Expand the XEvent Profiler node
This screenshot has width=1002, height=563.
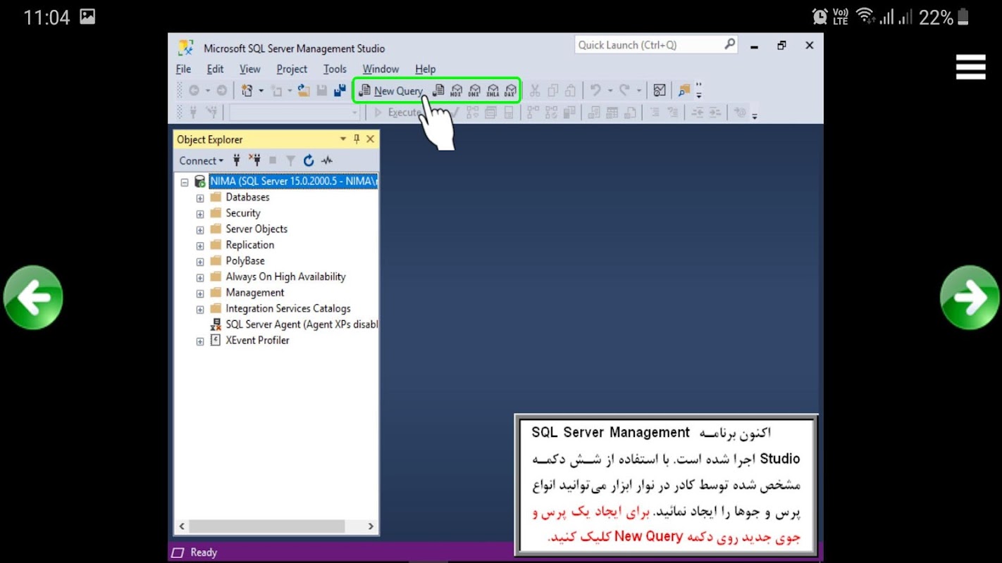click(x=200, y=341)
